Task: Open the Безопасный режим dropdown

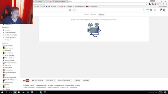Action: [64, 81]
